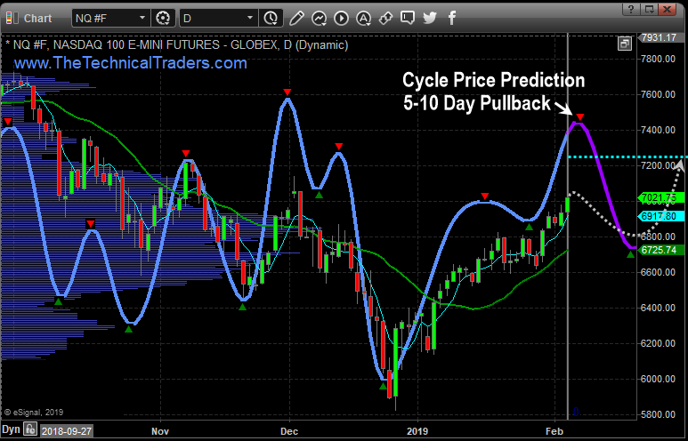Click the Chart window title label
The image size is (688, 441).
coord(37,19)
